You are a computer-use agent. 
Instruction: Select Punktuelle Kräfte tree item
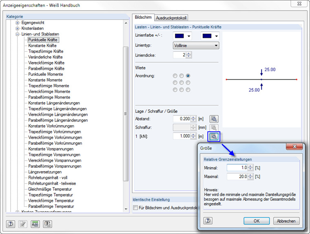(43, 40)
